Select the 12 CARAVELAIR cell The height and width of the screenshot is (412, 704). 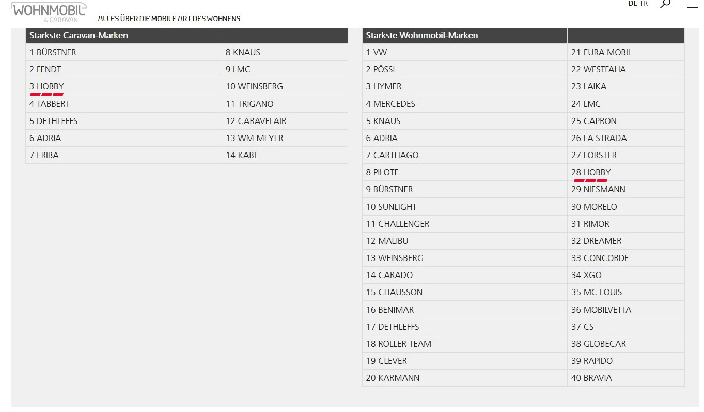tap(285, 121)
